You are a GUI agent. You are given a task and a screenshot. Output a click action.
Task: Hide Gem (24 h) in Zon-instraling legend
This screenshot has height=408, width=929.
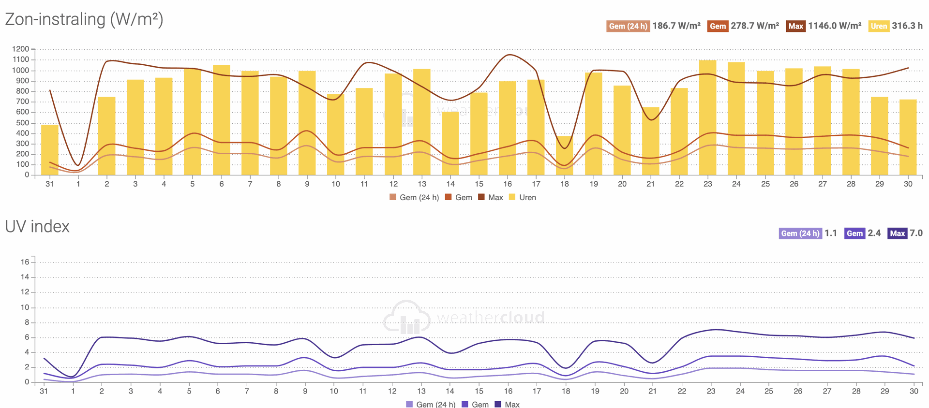419,197
